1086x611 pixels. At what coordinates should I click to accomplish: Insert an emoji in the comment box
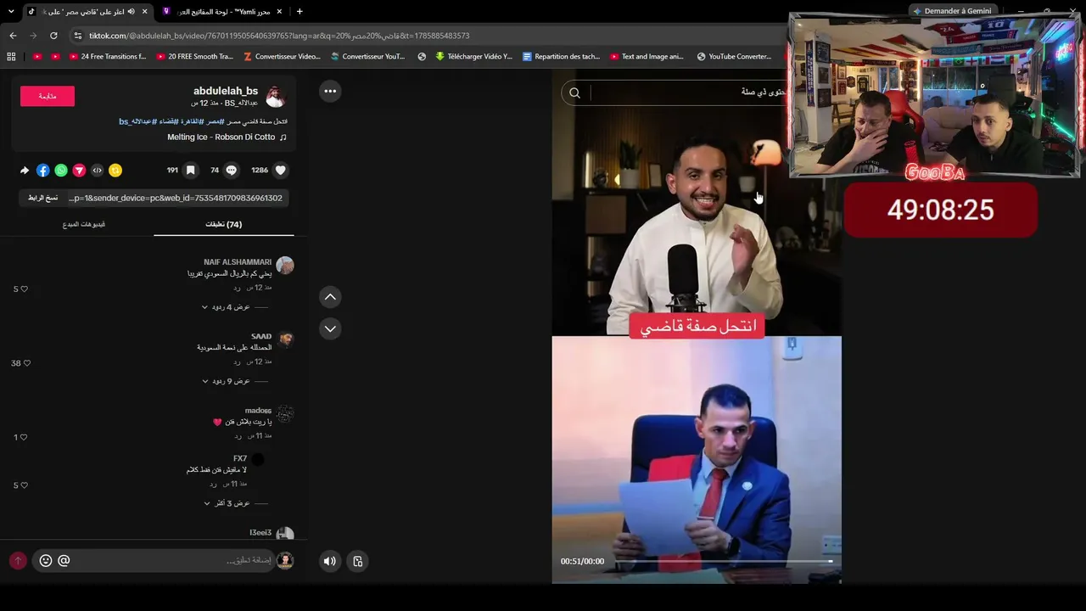(46, 560)
